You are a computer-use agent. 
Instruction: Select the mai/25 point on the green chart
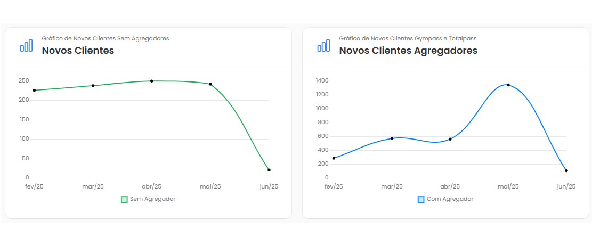click(x=210, y=84)
